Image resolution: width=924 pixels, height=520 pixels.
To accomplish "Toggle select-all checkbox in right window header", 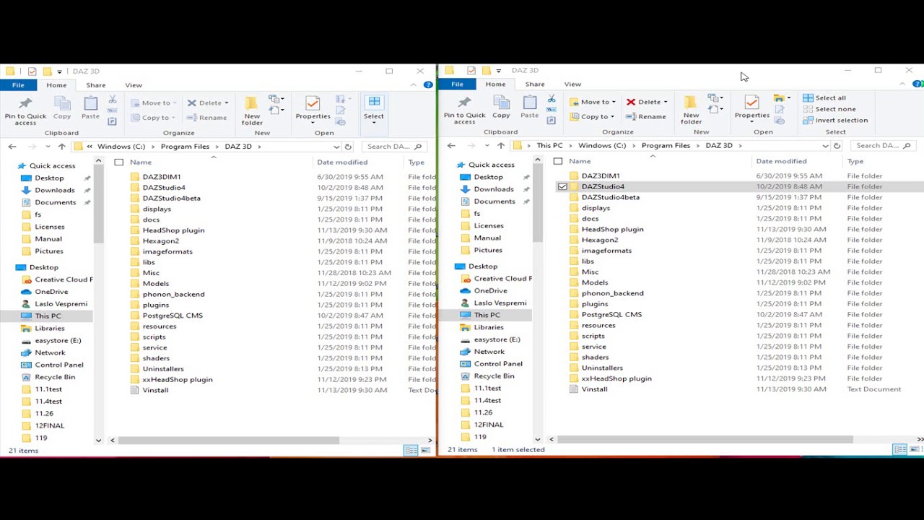I will (558, 161).
